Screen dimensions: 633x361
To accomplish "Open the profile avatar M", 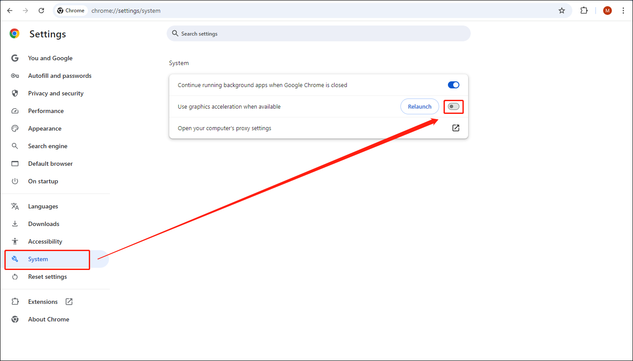I will 608,11.
